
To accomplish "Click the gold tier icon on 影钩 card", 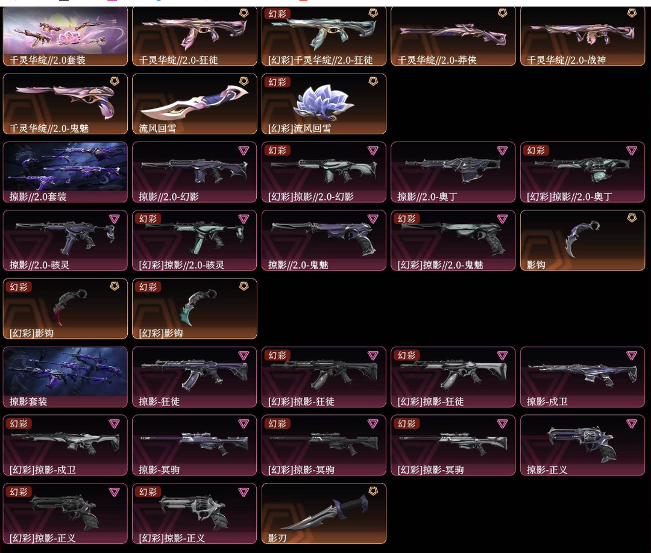I will click(632, 218).
